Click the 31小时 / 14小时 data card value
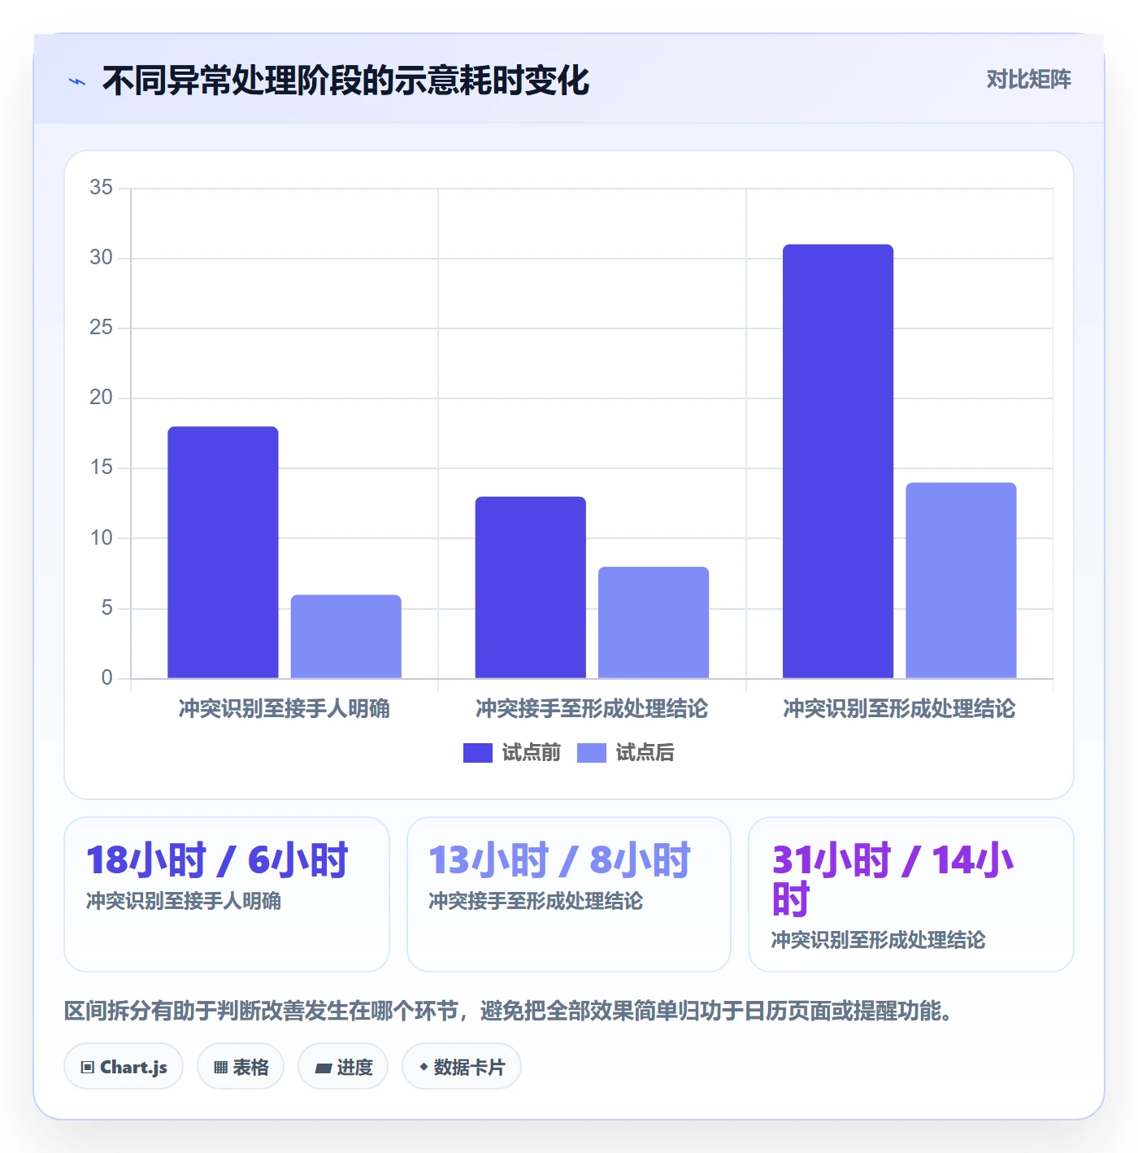The width and height of the screenshot is (1138, 1153). 893,880
